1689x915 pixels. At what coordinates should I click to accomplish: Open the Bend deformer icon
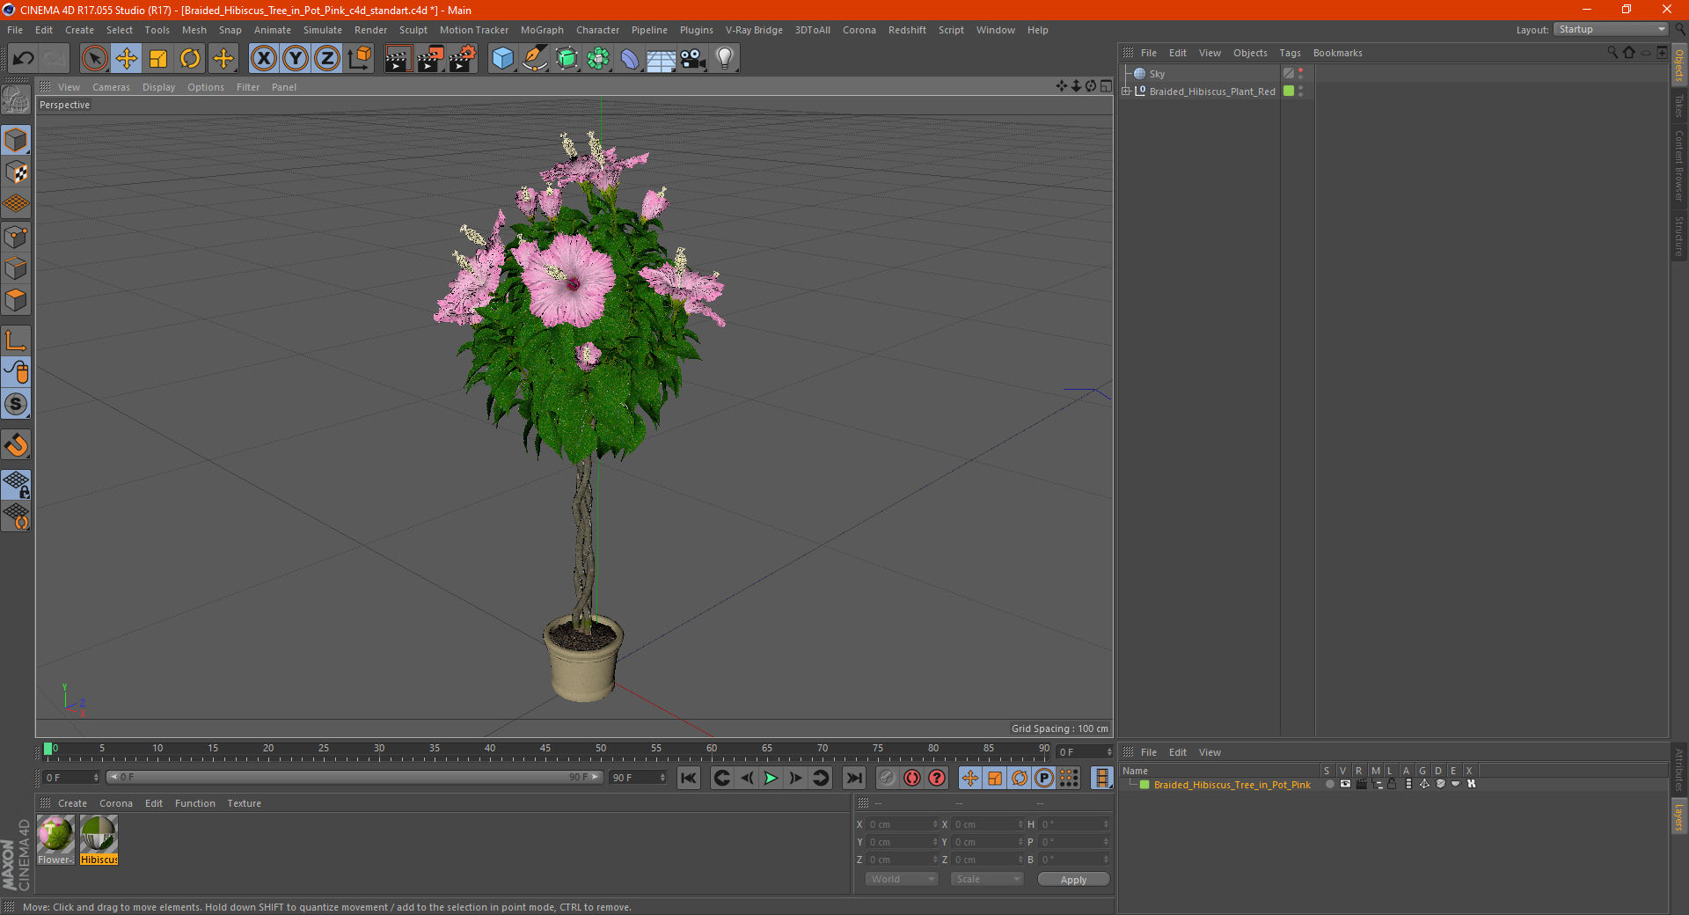coord(630,59)
